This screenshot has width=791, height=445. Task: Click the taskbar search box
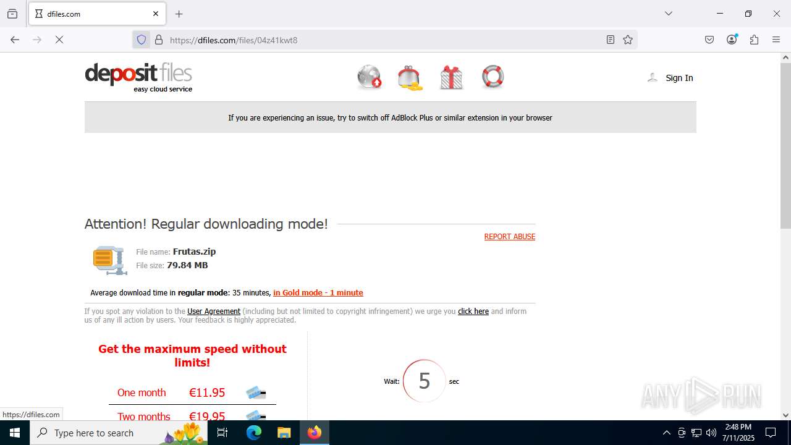click(x=117, y=433)
